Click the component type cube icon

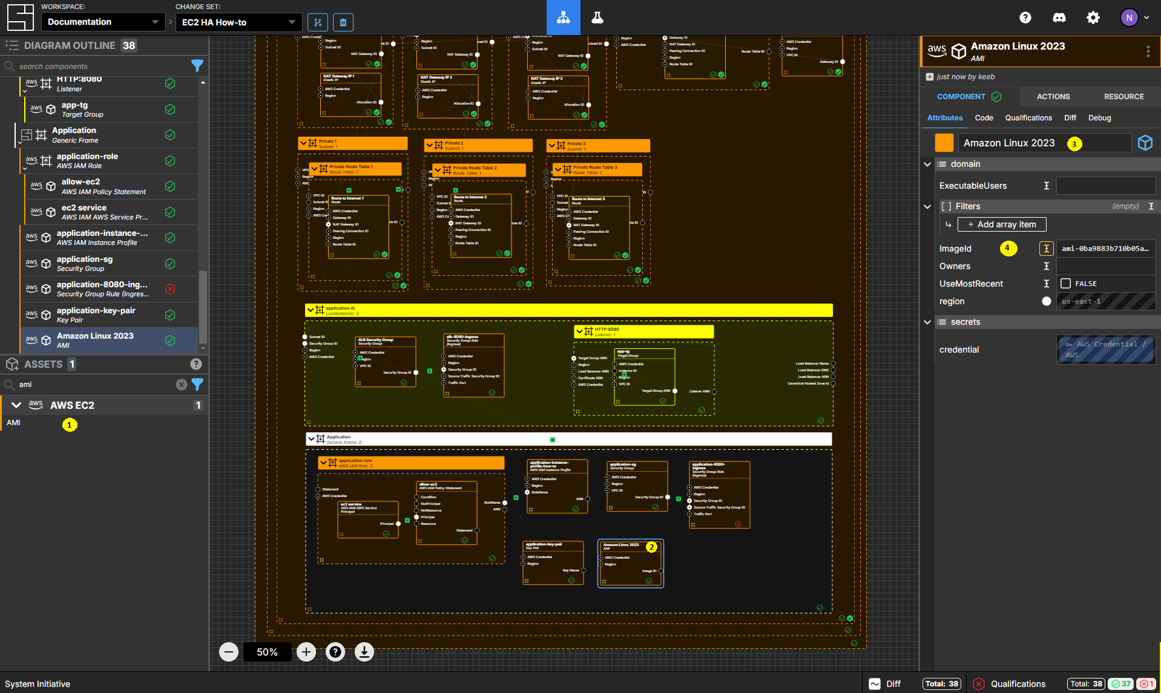1145,143
